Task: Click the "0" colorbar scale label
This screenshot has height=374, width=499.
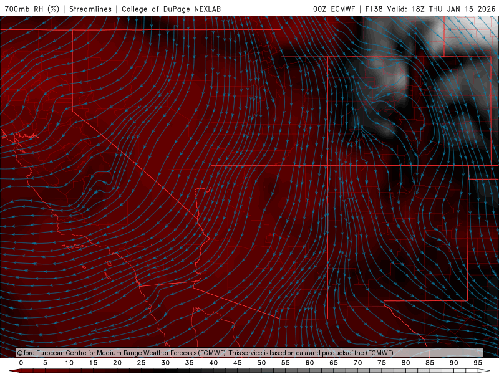Action: click(x=21, y=363)
